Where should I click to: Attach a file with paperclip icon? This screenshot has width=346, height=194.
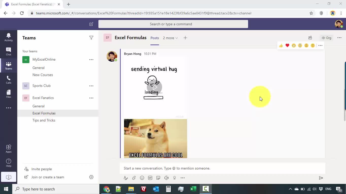click(x=134, y=178)
